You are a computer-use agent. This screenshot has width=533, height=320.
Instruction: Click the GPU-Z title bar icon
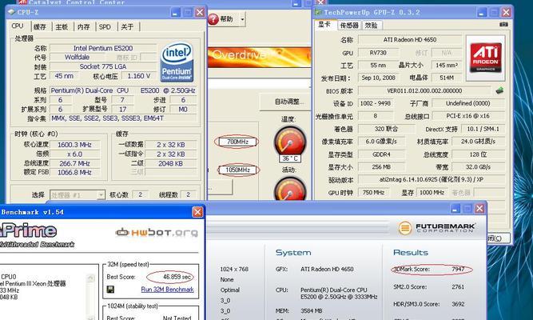318,12
